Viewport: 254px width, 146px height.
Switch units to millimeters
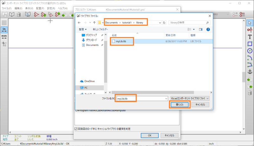pos(4,37)
